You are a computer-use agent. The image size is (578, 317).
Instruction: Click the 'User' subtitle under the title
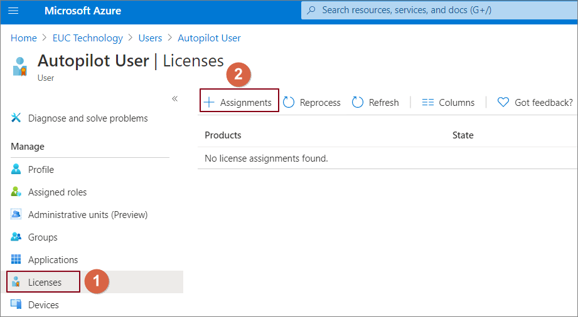point(46,78)
